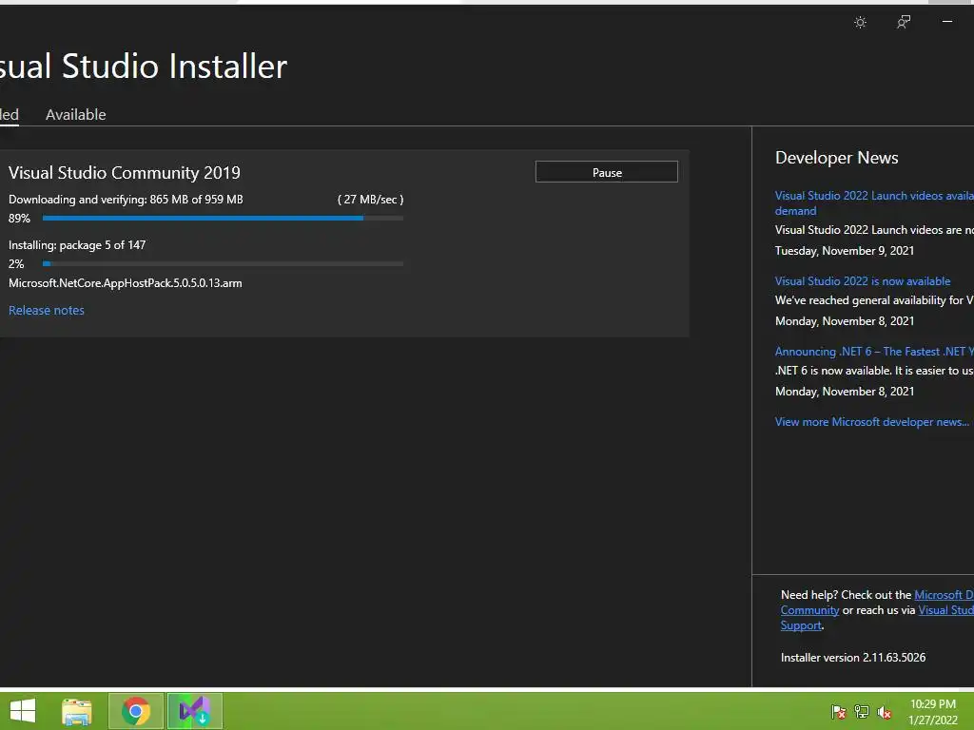Select the Visual Studio Installer taskbar icon
The height and width of the screenshot is (730, 974).
pyautogui.click(x=194, y=711)
